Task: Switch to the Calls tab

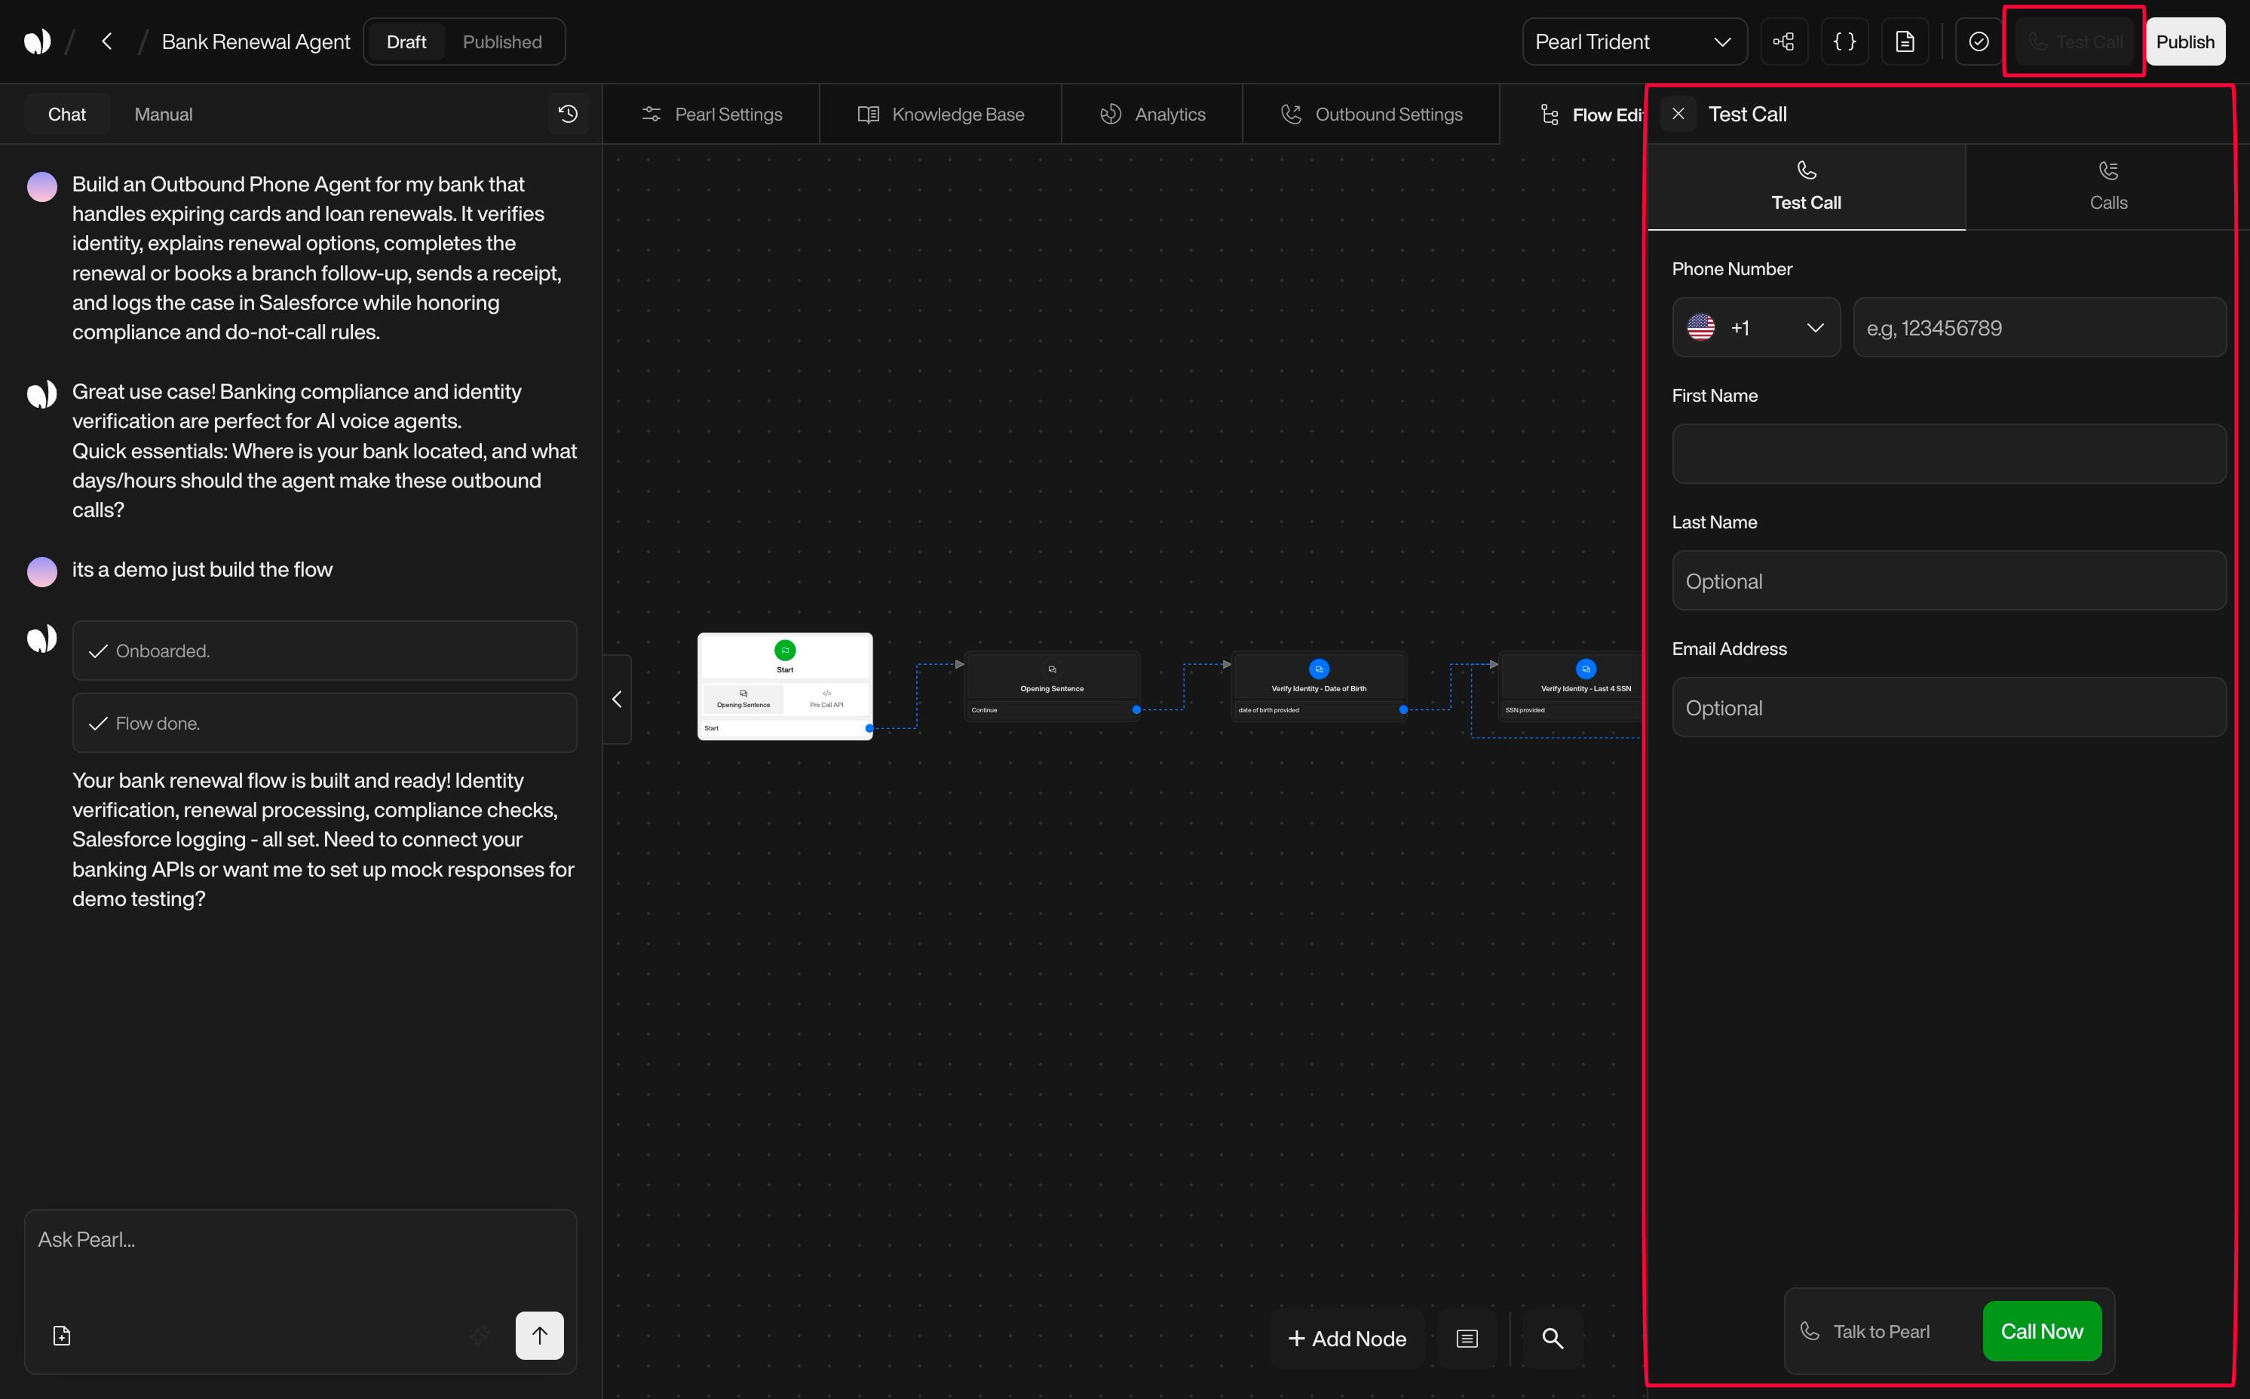Action: (2107, 187)
